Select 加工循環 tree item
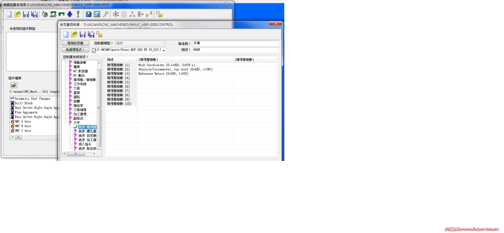 [80, 114]
